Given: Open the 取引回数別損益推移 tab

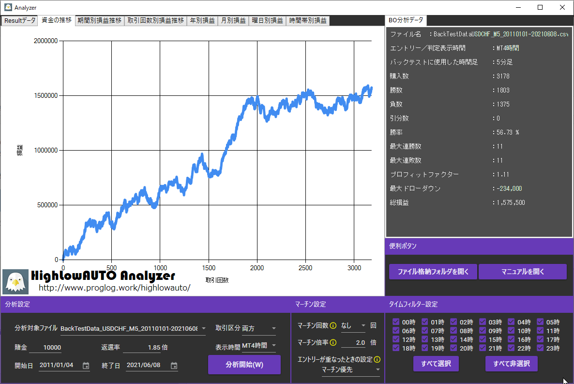Looking at the screenshot, I should click(x=156, y=21).
